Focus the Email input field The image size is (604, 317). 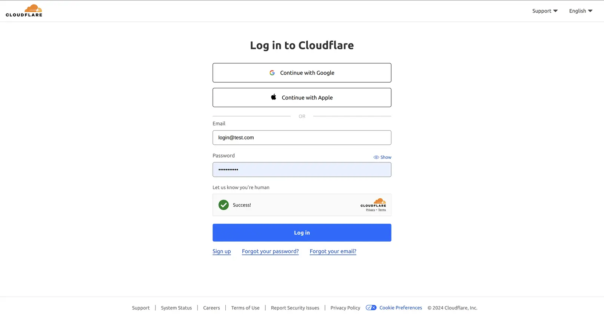pyautogui.click(x=302, y=138)
